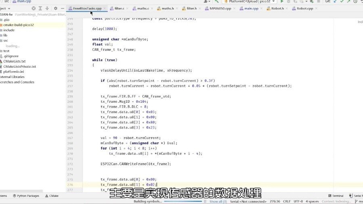This screenshot has width=363, height=204.
Task: Click the Git commit checkmark icon
Action: pyautogui.click(x=342, y=2)
